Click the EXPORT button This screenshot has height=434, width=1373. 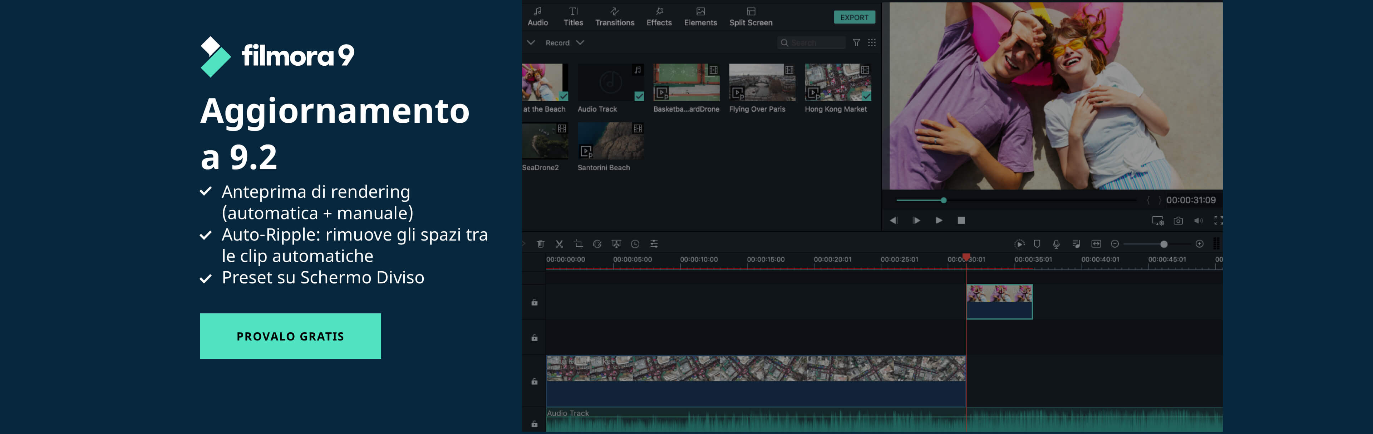click(855, 17)
